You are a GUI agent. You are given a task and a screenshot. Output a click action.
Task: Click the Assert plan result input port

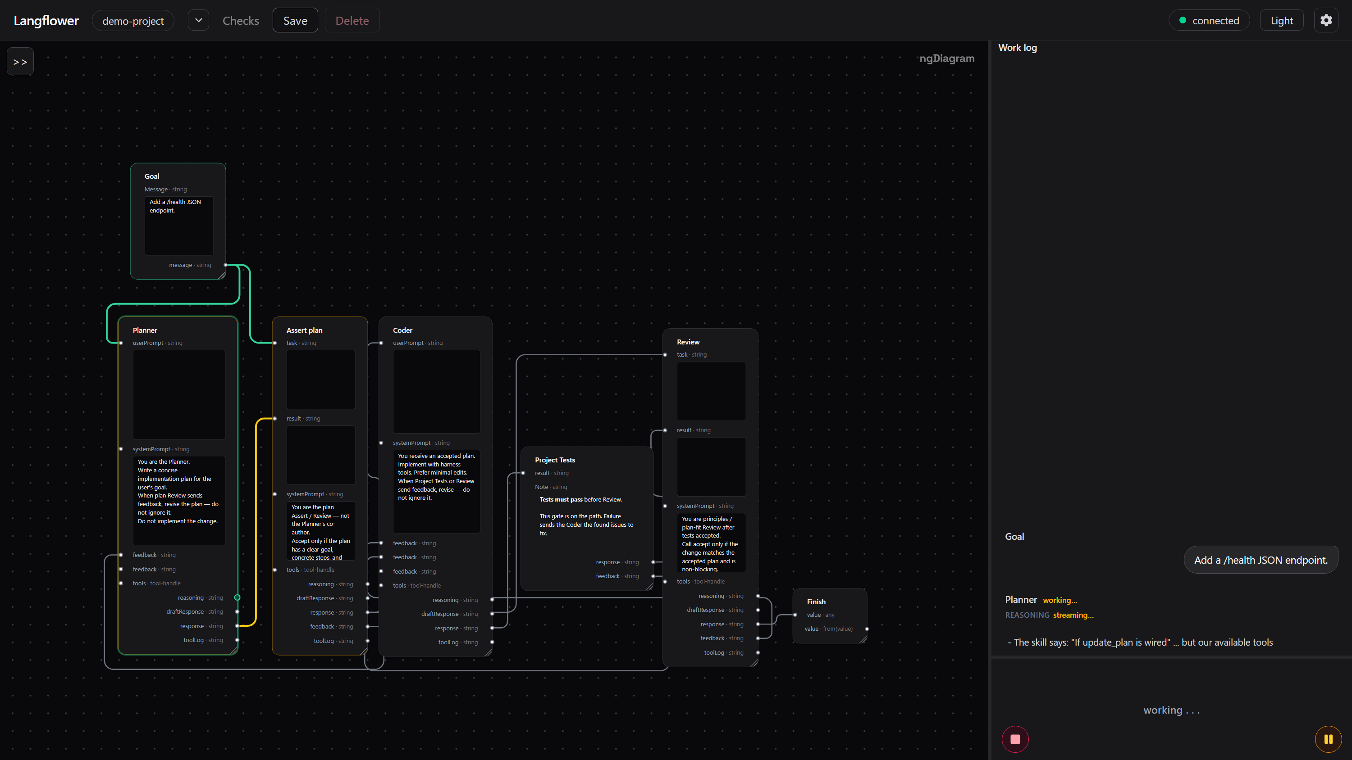(x=274, y=418)
